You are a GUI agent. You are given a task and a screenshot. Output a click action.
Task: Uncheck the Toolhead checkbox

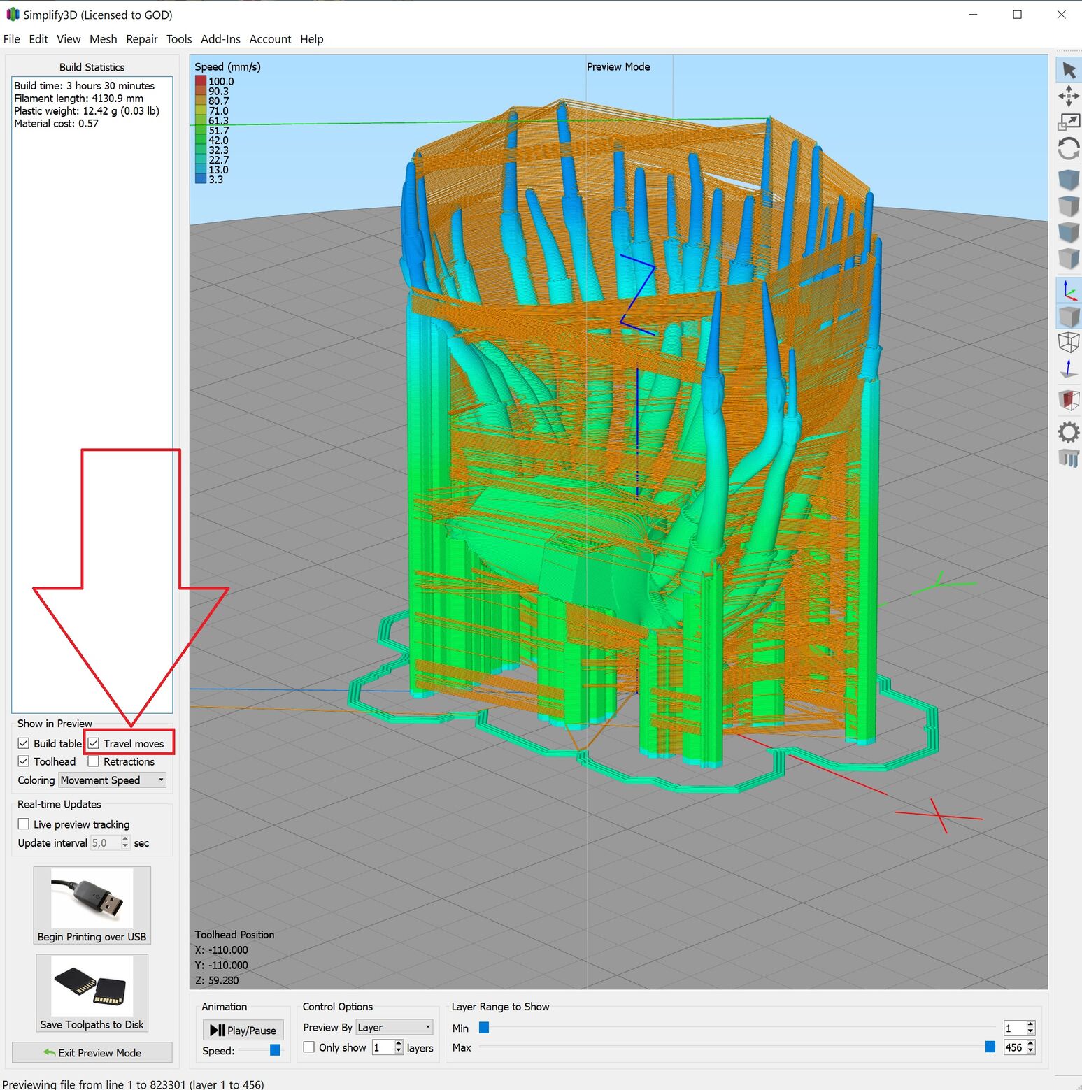[x=24, y=761]
